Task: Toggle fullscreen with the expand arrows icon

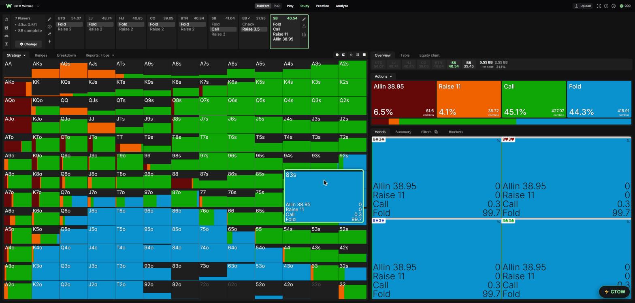Action: [599, 6]
